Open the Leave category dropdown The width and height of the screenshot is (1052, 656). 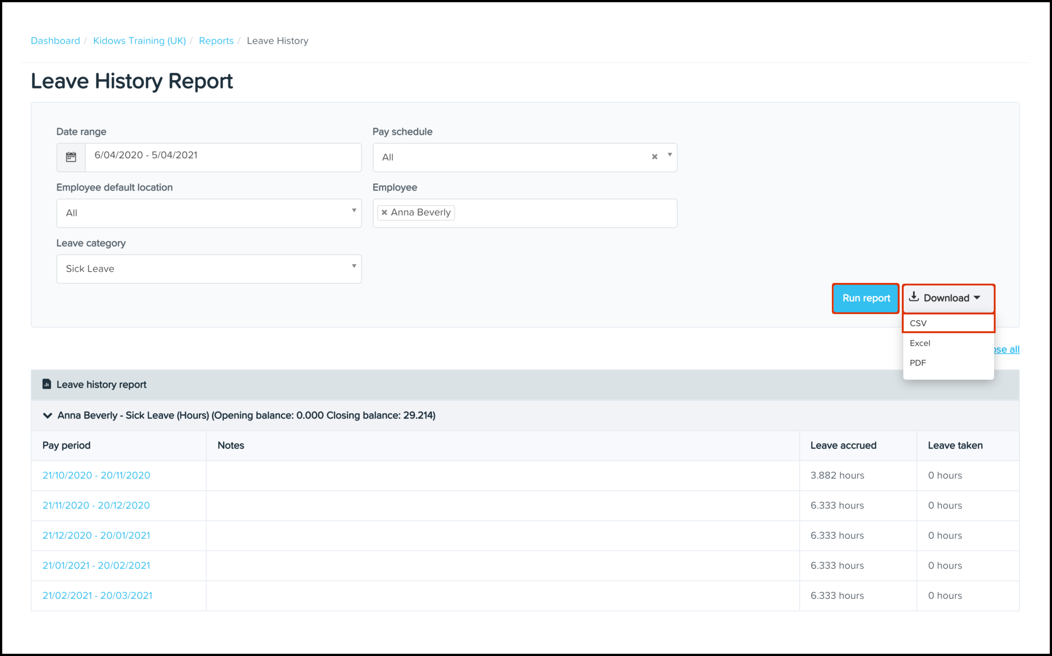tap(208, 269)
